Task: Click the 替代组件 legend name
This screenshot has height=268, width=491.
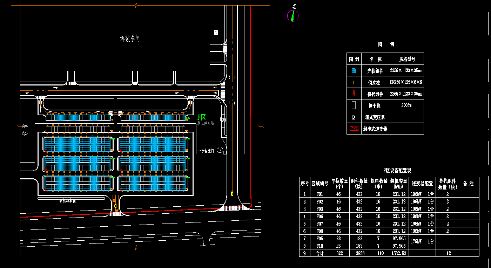Action: click(375, 94)
